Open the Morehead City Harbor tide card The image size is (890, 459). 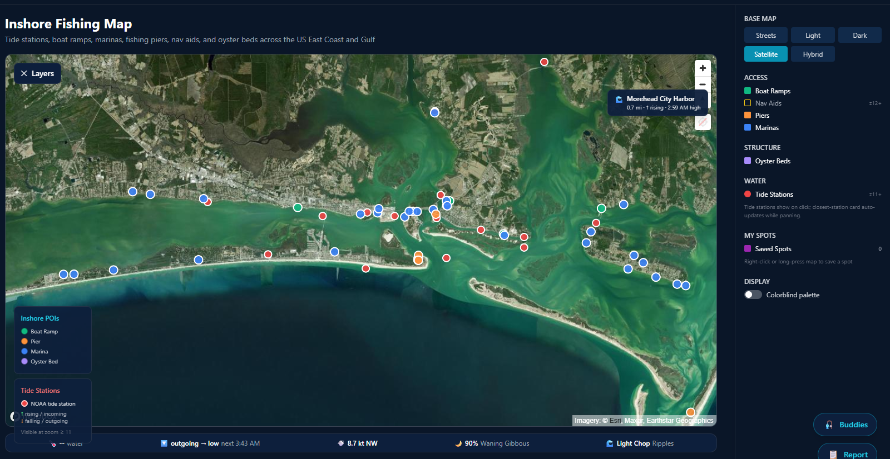pos(658,103)
